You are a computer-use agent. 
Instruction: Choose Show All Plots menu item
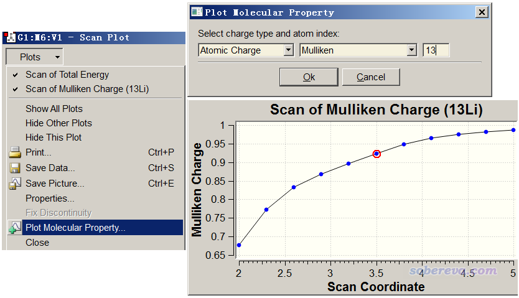pos(54,109)
